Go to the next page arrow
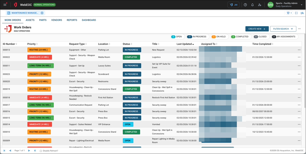 (x=29, y=151)
